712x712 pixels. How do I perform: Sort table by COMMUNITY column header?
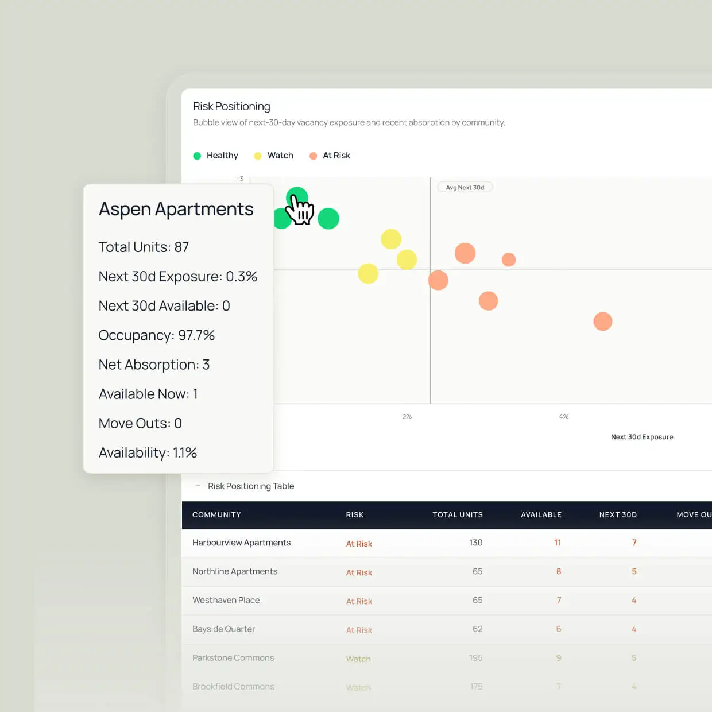coord(216,515)
